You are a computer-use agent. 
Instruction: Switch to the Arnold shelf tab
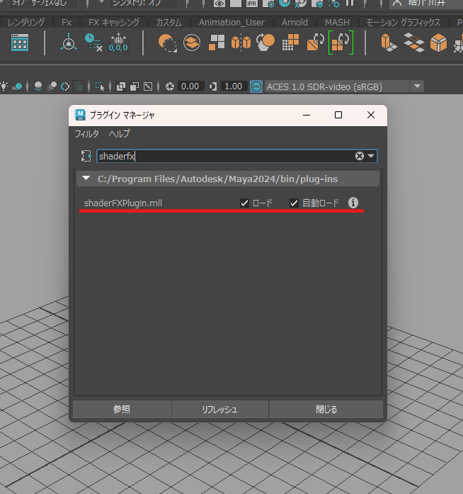[x=295, y=23]
